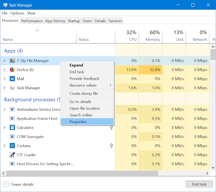Select the Processes tab
This screenshot has width=216, height=192.
coord(10,21)
